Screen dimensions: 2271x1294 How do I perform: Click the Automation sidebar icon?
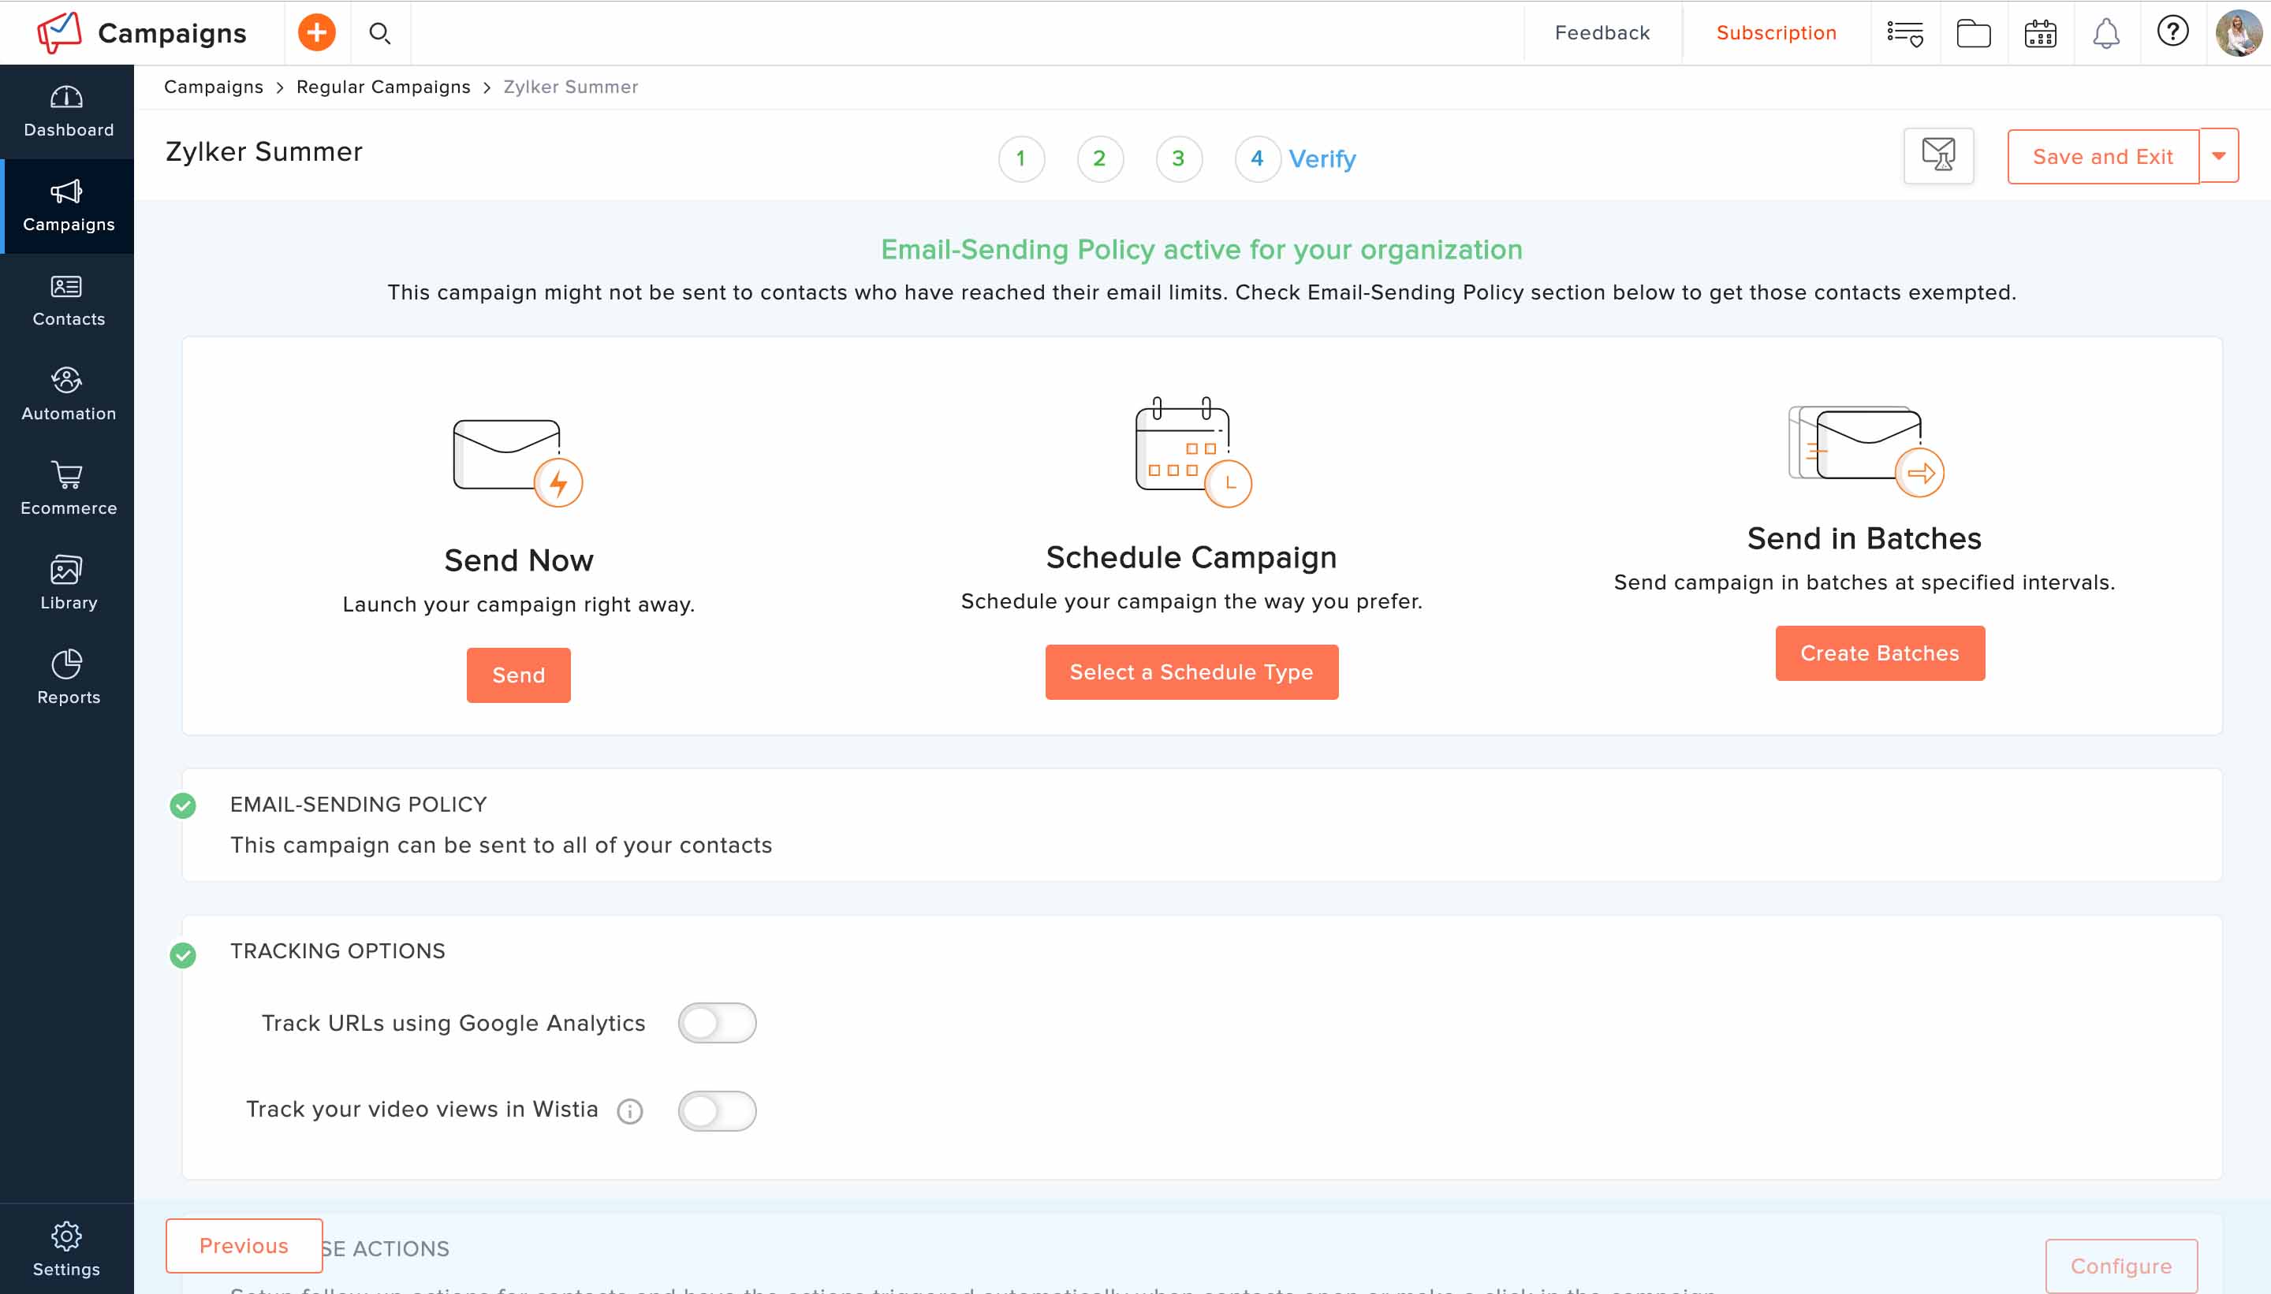click(x=69, y=395)
